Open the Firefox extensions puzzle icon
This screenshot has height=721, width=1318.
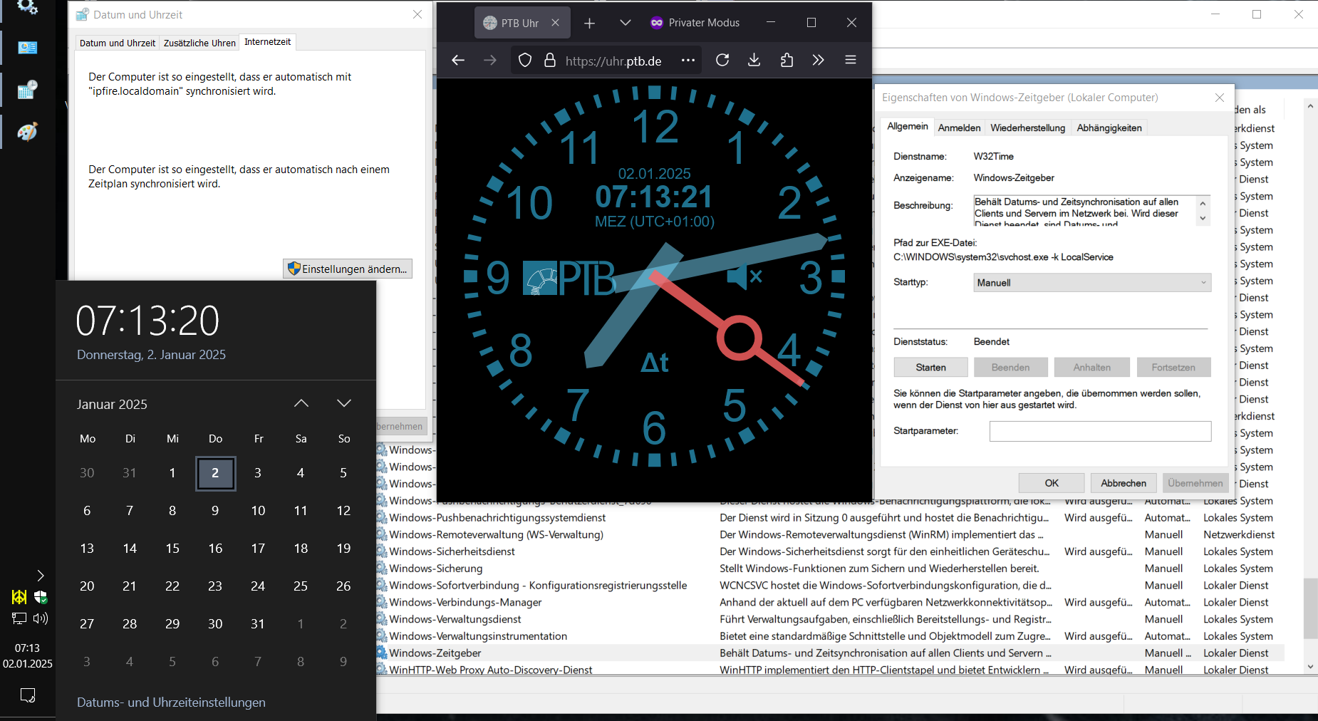click(x=787, y=61)
